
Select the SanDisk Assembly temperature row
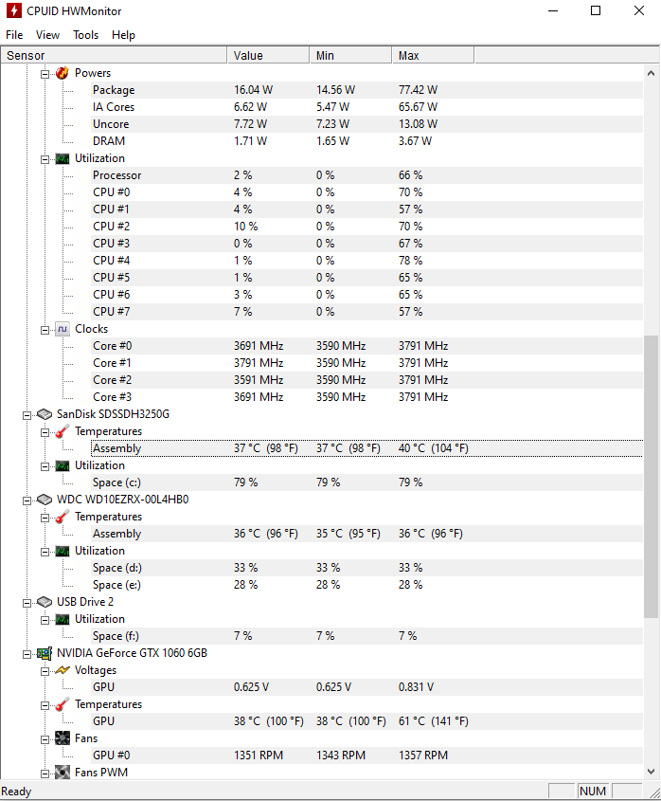pyautogui.click(x=366, y=448)
